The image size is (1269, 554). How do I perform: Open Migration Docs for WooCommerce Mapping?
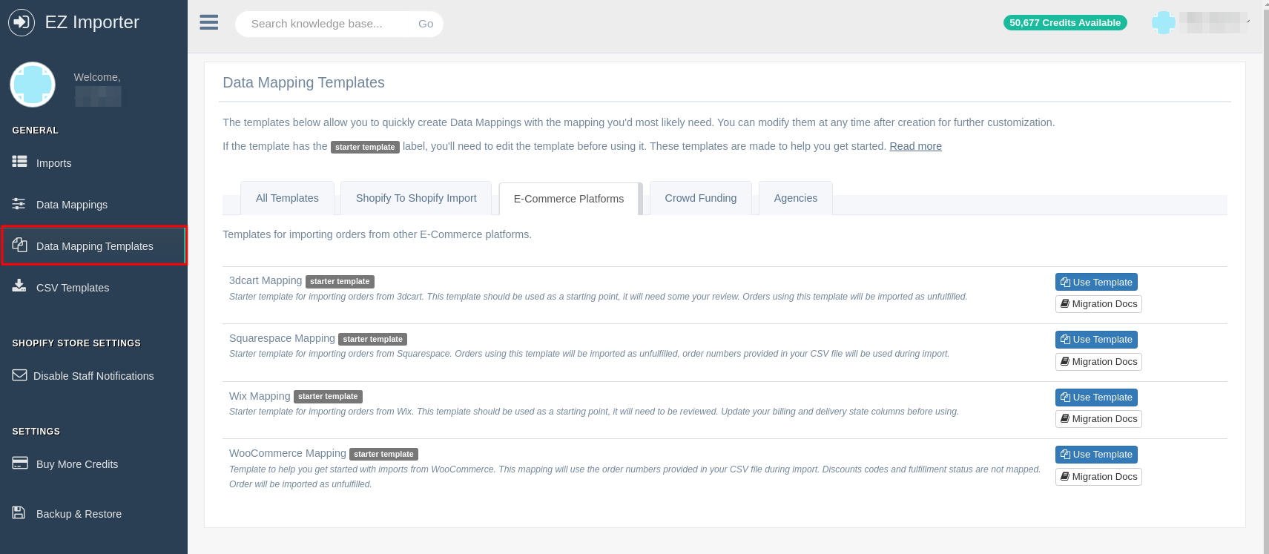pyautogui.click(x=1098, y=477)
